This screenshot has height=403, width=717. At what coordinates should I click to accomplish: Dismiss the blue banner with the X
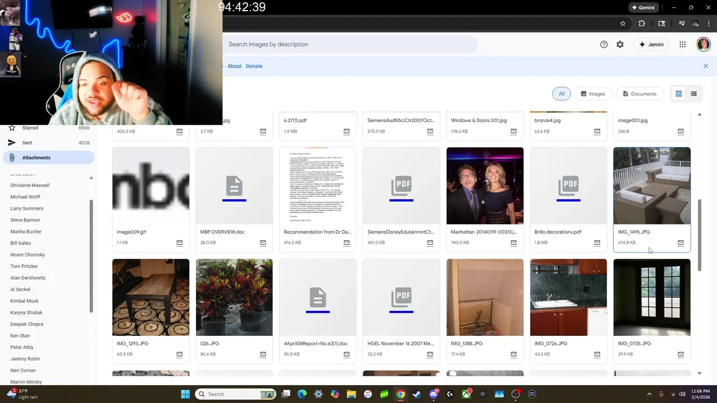pos(706,66)
